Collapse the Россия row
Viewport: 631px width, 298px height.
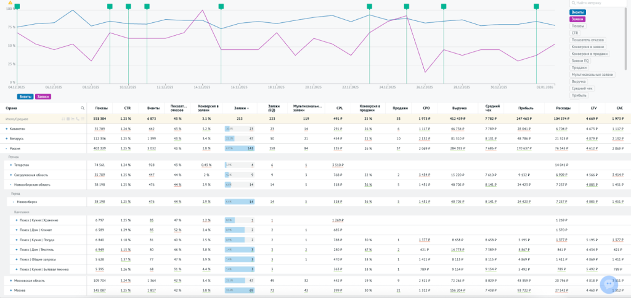point(7,149)
